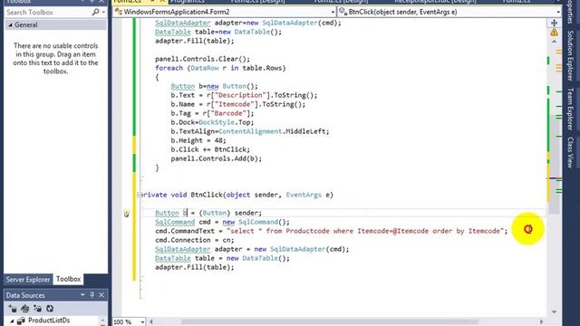Open the Properties side tab
This screenshot has height=326, width=580.
coord(570,11)
